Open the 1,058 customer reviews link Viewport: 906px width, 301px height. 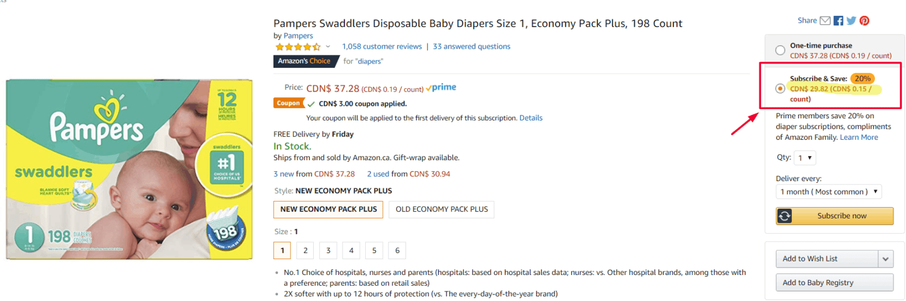(382, 46)
